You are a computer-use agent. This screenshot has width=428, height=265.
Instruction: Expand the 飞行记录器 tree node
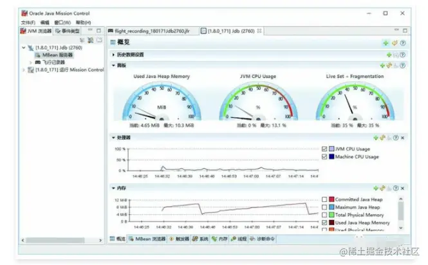31,62
